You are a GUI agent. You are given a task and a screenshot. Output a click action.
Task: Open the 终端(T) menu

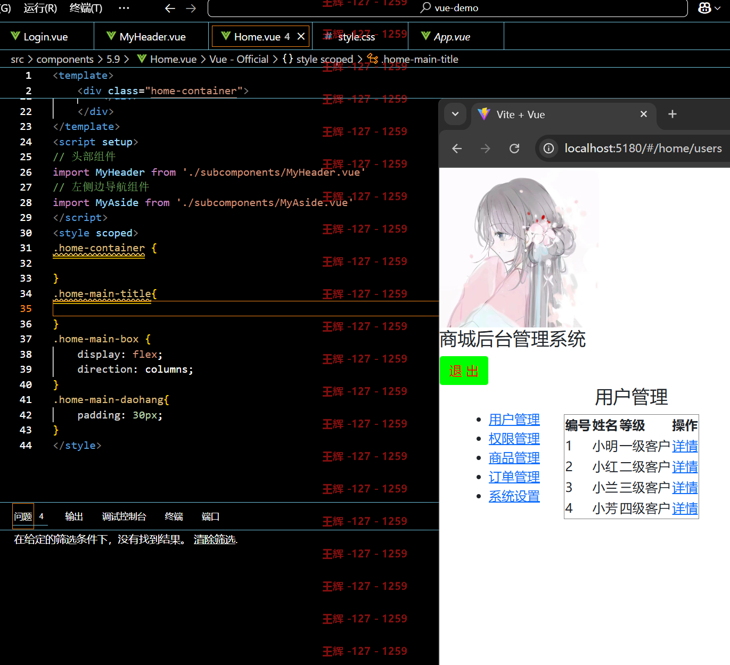point(86,8)
